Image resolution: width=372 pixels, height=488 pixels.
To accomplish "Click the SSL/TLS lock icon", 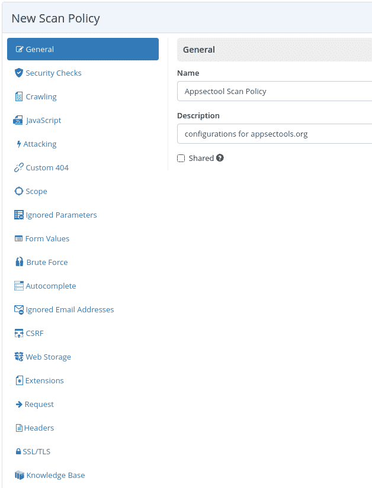I will (x=18, y=451).
